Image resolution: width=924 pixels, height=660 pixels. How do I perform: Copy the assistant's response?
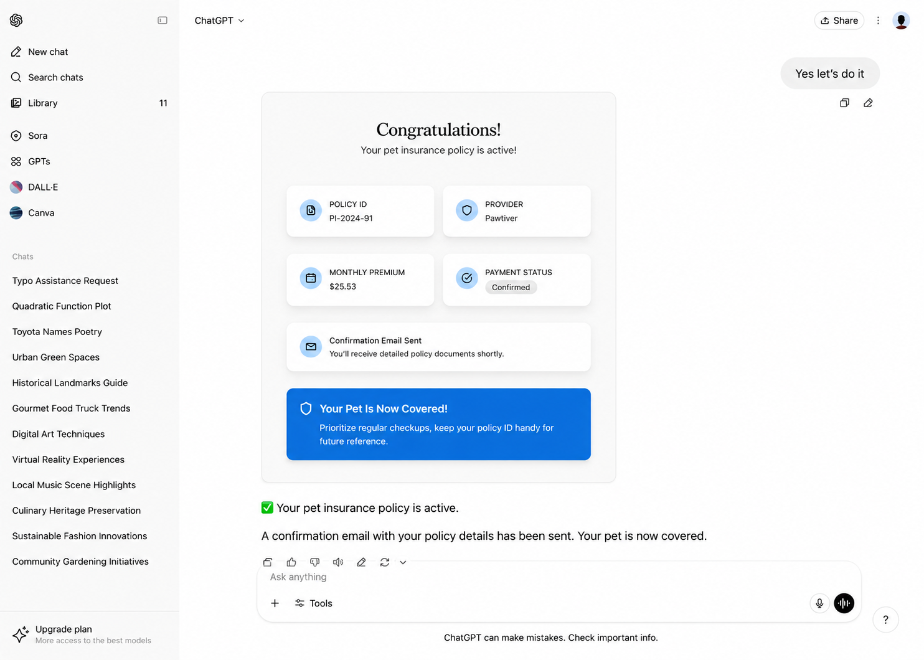coord(268,562)
